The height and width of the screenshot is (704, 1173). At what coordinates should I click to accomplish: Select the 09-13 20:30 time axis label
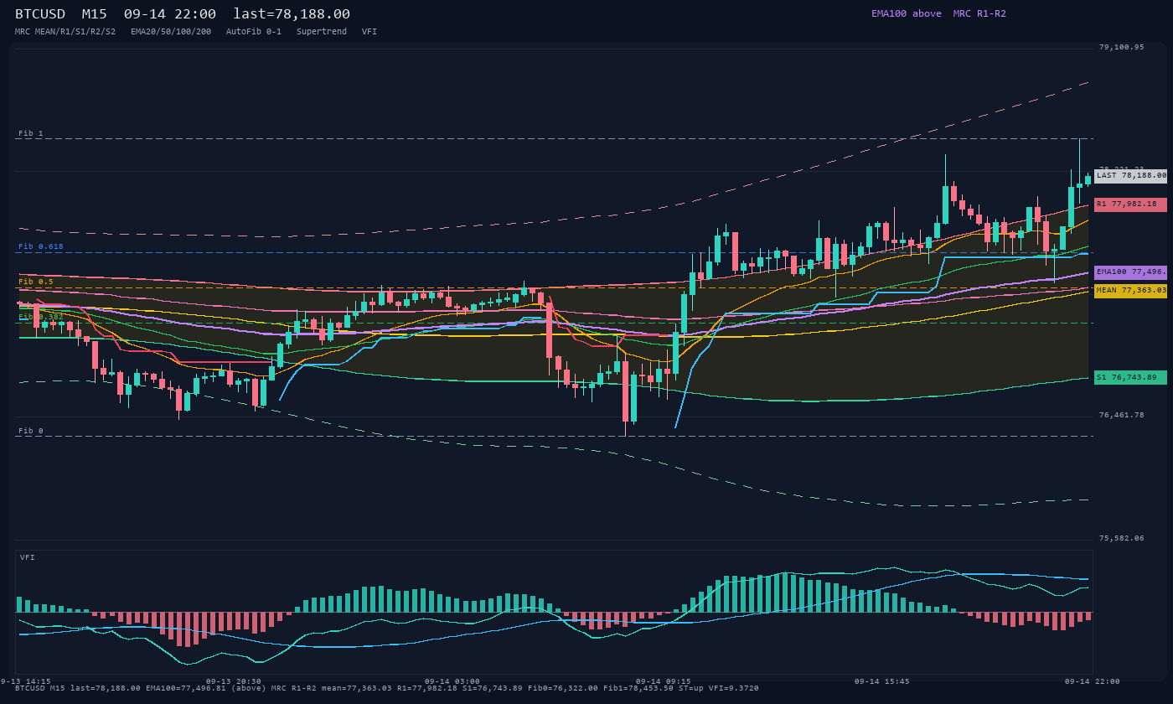(x=234, y=682)
